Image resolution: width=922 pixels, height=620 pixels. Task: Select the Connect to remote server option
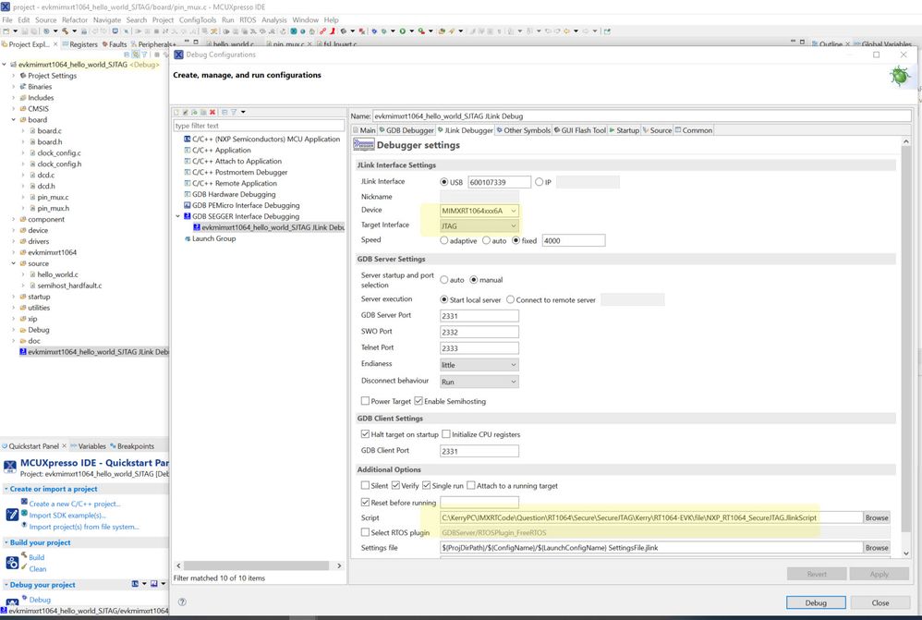tap(510, 299)
